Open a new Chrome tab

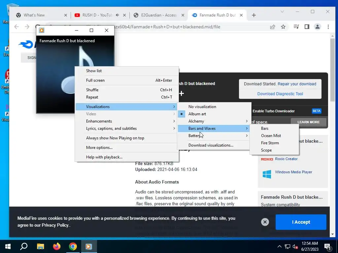[254, 15]
